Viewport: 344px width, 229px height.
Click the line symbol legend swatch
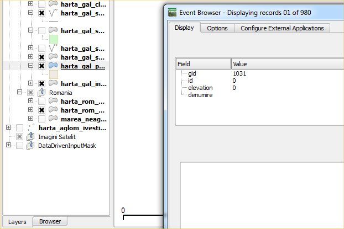click(x=54, y=22)
